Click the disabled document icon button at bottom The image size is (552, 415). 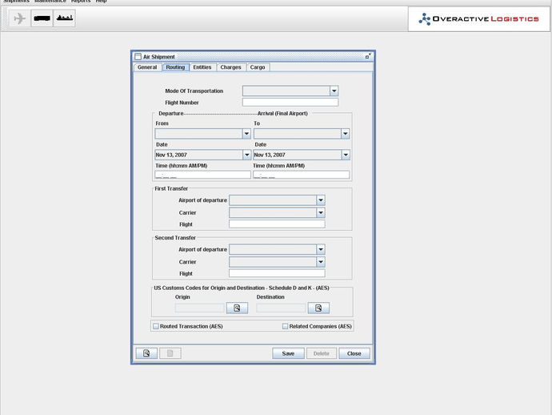click(x=170, y=353)
